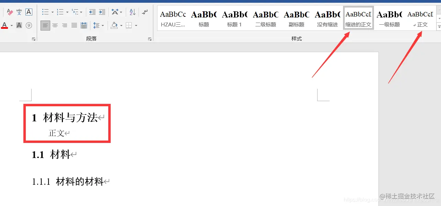The height and width of the screenshot is (206, 441).
Task: Open the font color dropdown arrow
Action: [x=12, y=25]
